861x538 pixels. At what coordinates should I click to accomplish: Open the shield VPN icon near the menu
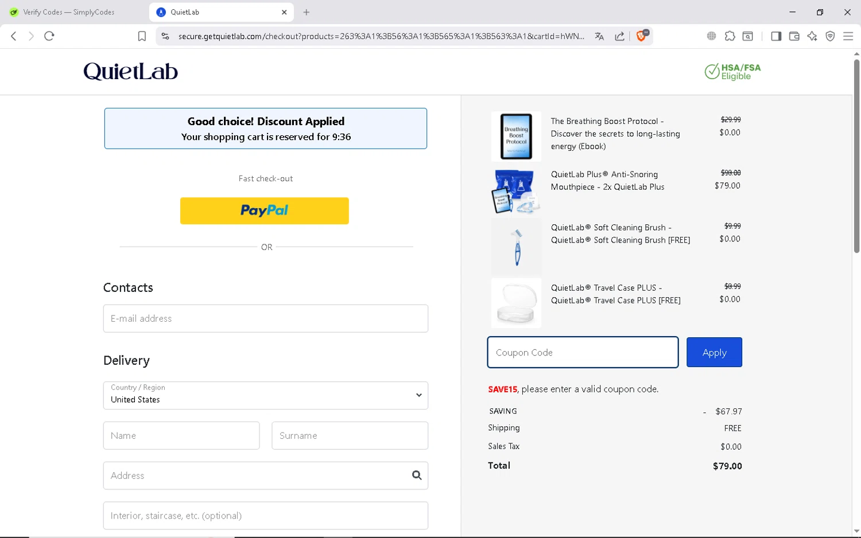tap(830, 36)
